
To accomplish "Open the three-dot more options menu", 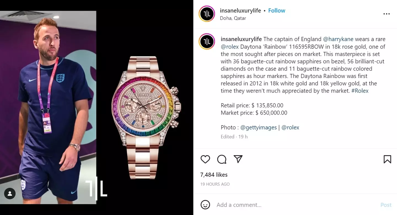I will (x=387, y=14).
